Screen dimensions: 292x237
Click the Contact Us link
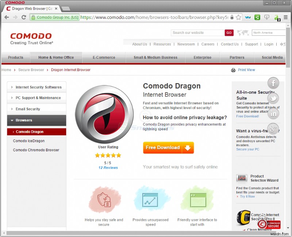coord(230,44)
